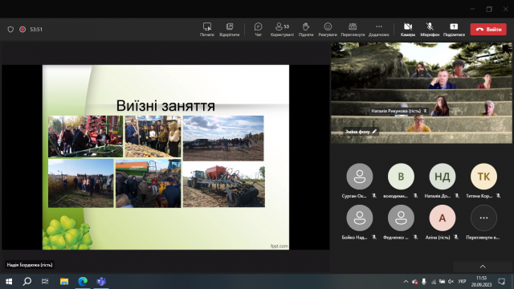This screenshot has height=289, width=514.
Task: Raise hand in the meeting
Action: click(306, 29)
